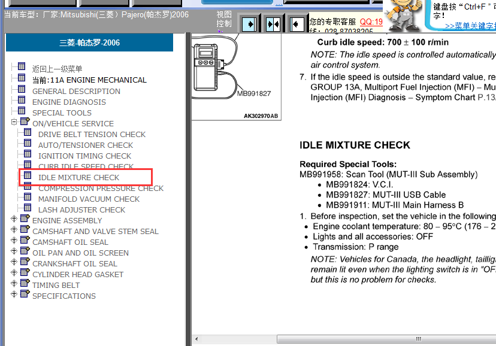The image size is (496, 346).
Task: Click the mechanic mascot image
Action: pyautogui.click(x=403, y=15)
